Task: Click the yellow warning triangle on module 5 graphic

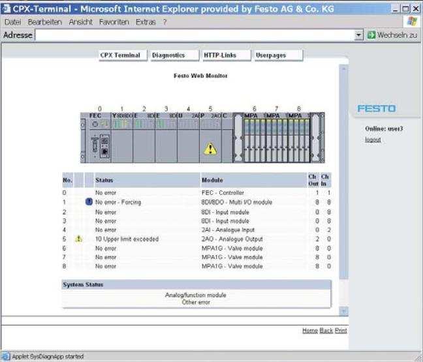Action: click(210, 149)
